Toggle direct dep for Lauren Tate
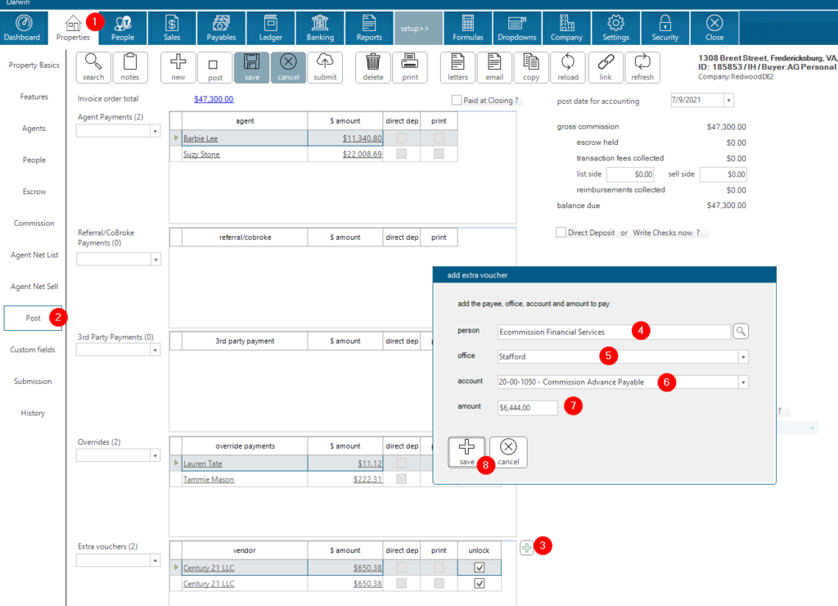 click(401, 464)
